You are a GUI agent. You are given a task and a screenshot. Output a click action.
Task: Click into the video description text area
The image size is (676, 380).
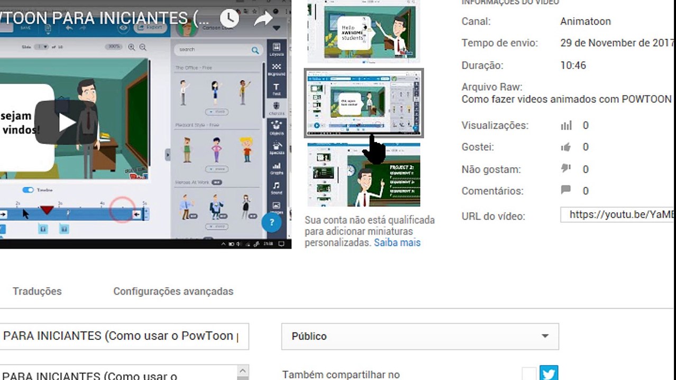click(x=119, y=373)
